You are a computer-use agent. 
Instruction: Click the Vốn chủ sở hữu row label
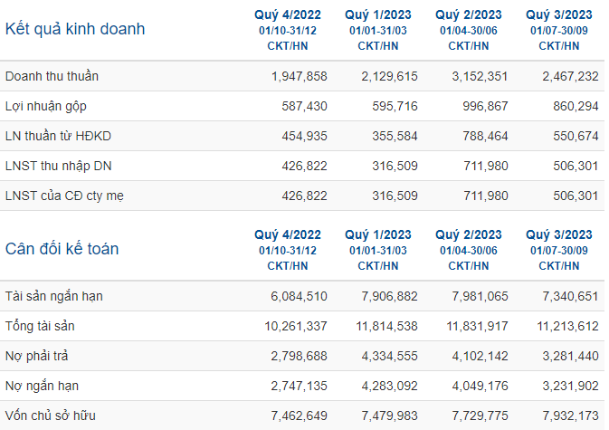pos(51,416)
